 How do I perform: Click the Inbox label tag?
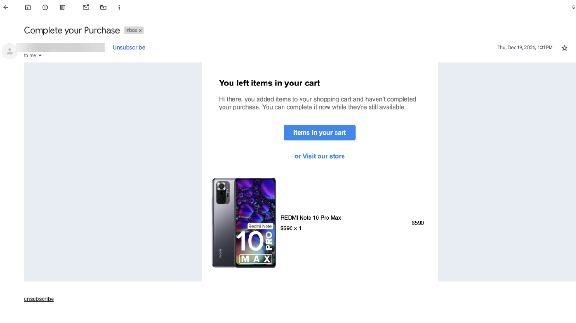[x=131, y=30]
